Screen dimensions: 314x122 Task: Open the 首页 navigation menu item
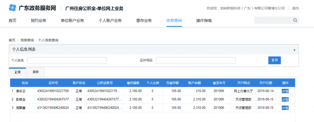(x=12, y=21)
